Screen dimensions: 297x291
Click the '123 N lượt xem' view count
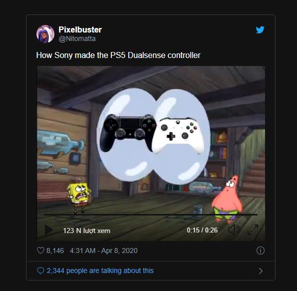click(x=86, y=230)
